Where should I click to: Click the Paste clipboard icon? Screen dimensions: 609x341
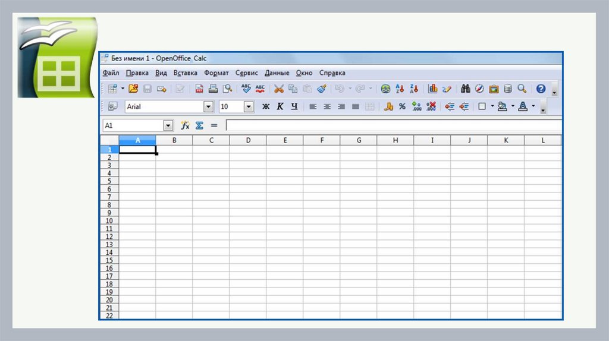pos(307,89)
